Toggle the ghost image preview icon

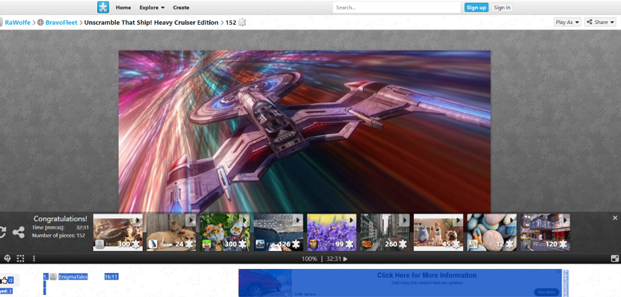[7, 258]
